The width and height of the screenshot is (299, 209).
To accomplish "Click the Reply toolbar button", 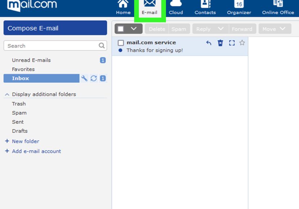I will click(x=203, y=29).
